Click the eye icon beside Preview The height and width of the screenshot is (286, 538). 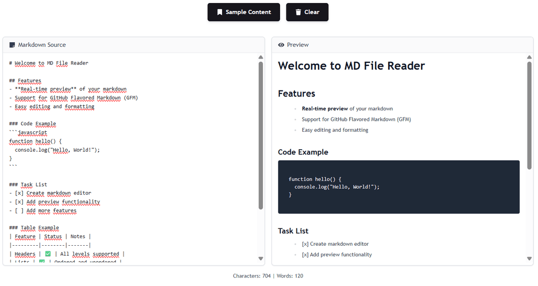(281, 45)
